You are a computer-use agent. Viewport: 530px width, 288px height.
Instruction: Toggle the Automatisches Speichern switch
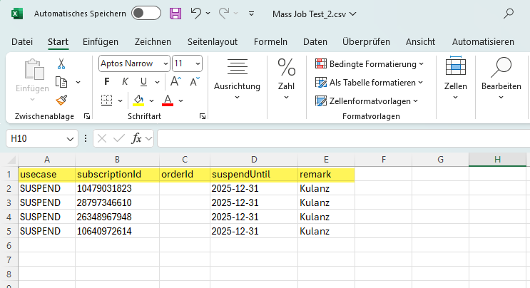tap(146, 13)
